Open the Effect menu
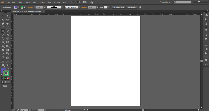209x111 pixels. tap(42, 2)
